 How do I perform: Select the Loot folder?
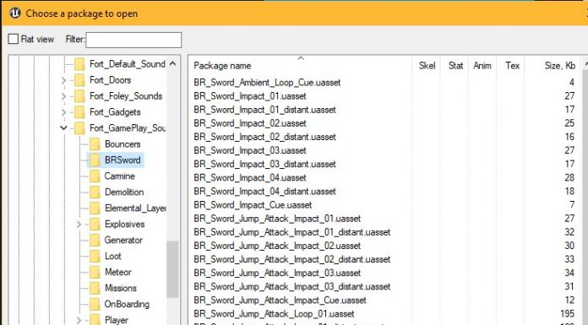point(113,257)
